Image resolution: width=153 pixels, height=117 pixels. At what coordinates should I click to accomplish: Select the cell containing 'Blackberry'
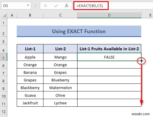click(x=30, y=88)
